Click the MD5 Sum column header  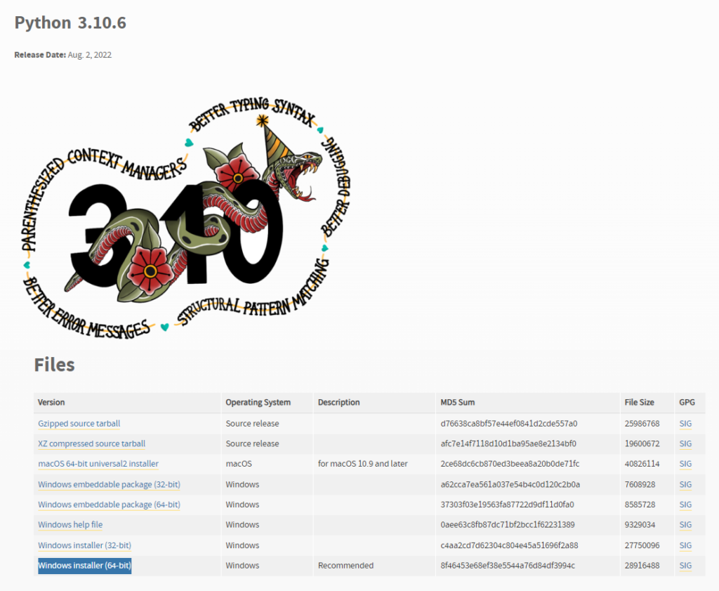pos(458,403)
